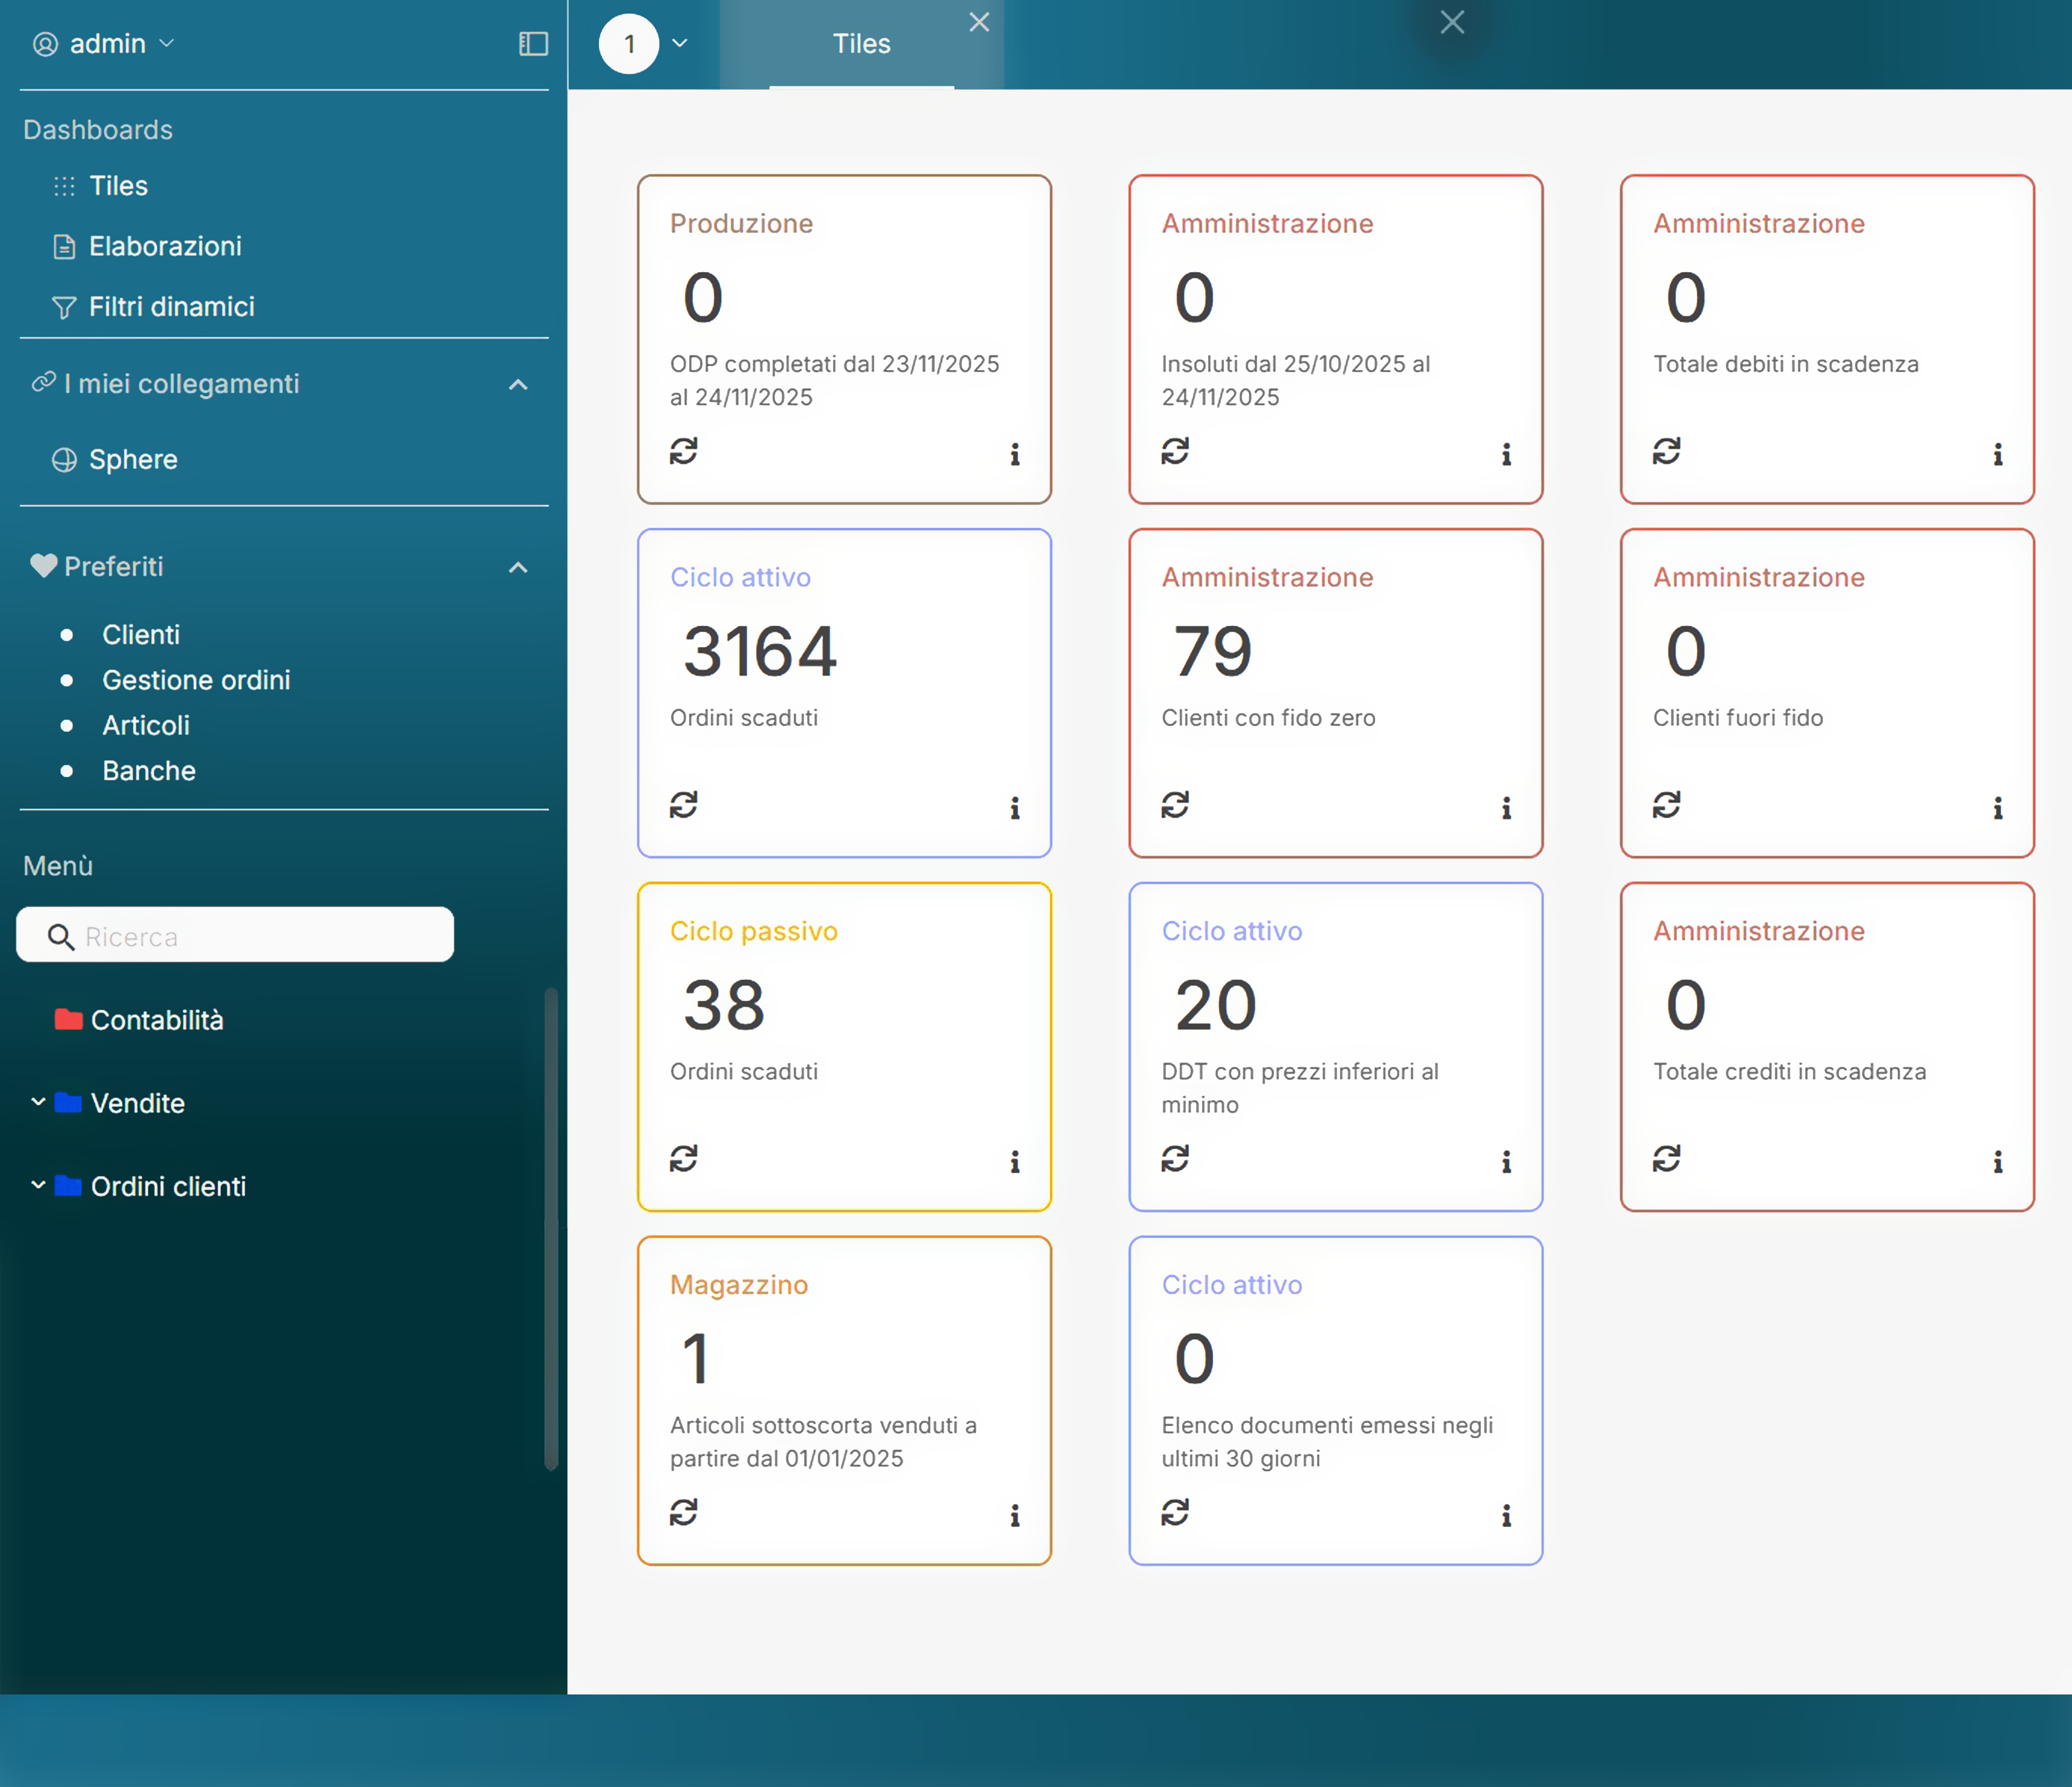The width and height of the screenshot is (2072, 1787).
Task: Expand the Vendite folder
Action: [x=38, y=1101]
